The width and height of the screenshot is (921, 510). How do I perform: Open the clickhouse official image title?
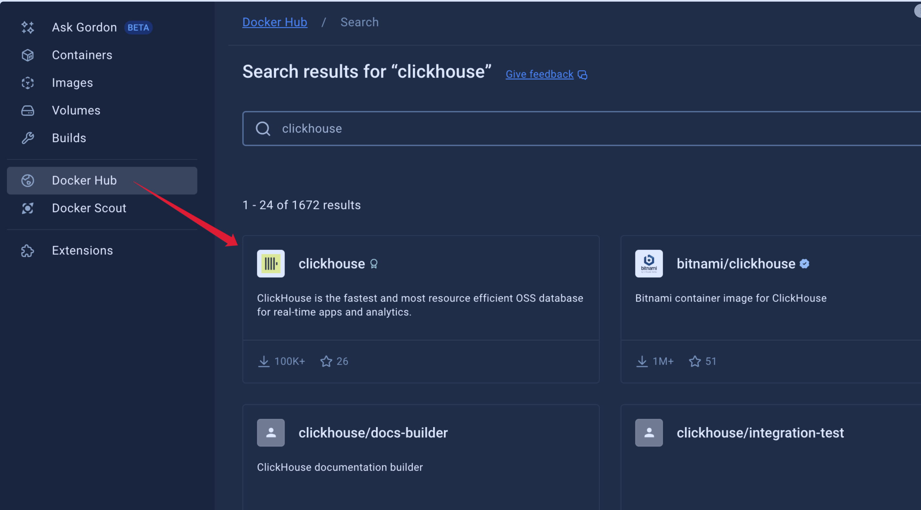pyautogui.click(x=332, y=264)
